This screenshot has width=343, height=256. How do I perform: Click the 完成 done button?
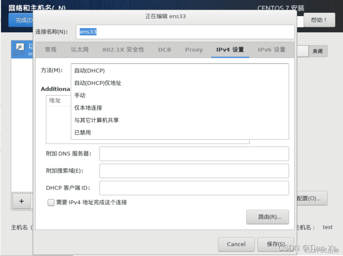21,20
